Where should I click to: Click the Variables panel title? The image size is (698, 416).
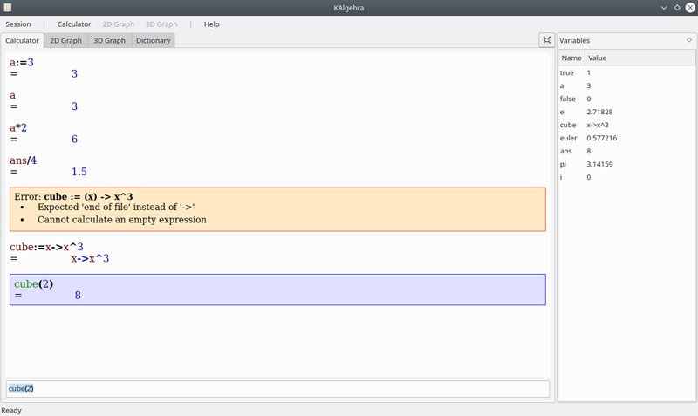pos(574,40)
